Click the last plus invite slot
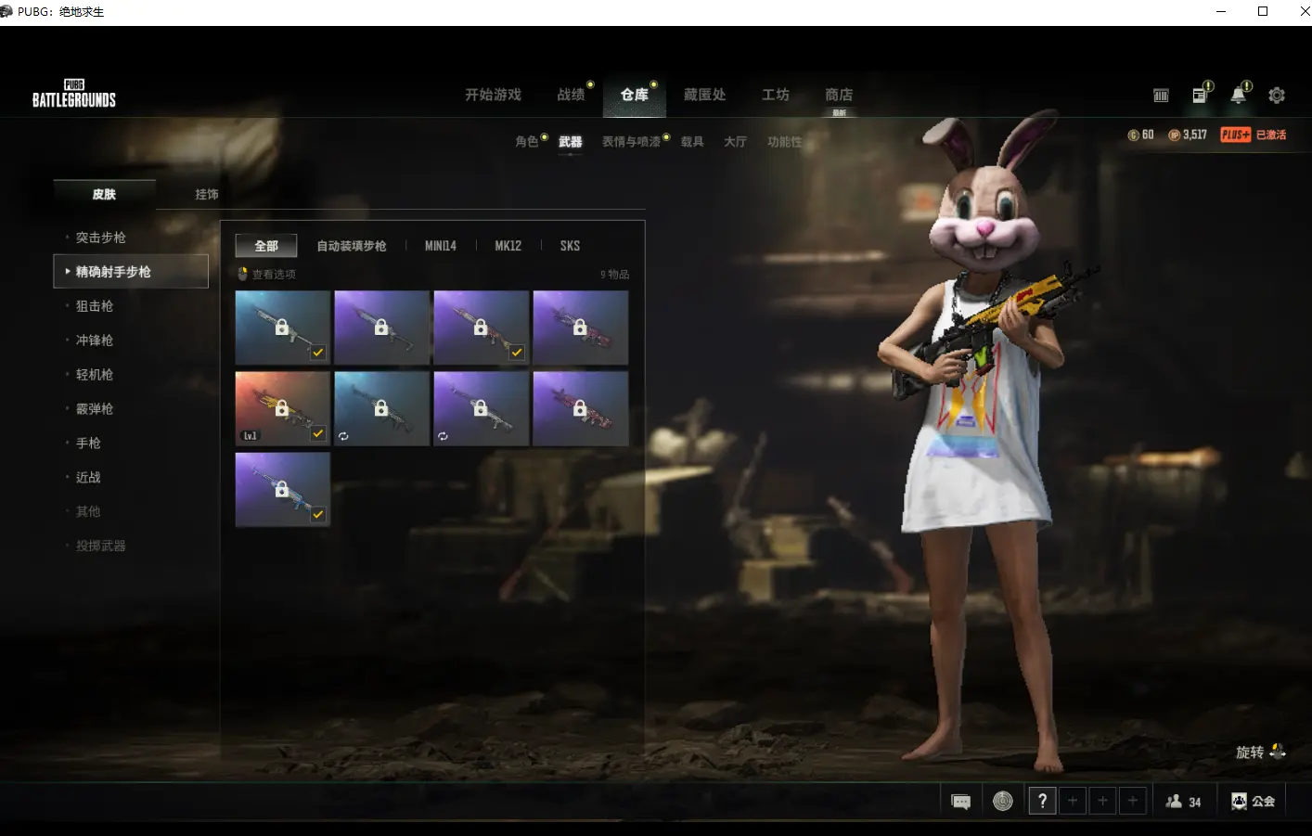 [1133, 801]
